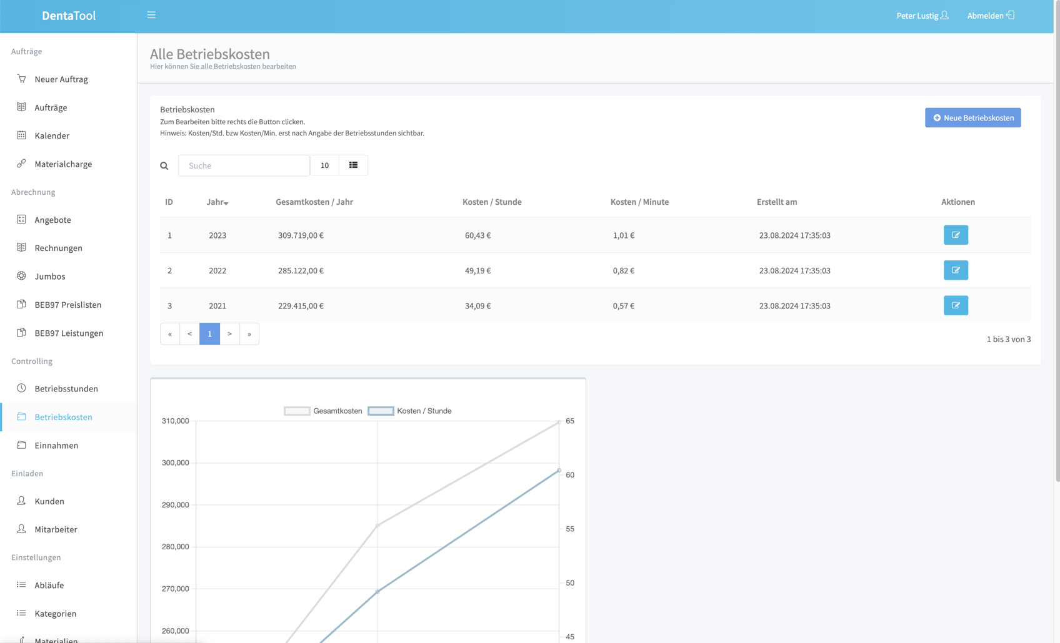Viewport: 1060px width, 643px height.
Task: Click the magnifier search icon
Action: 164,166
